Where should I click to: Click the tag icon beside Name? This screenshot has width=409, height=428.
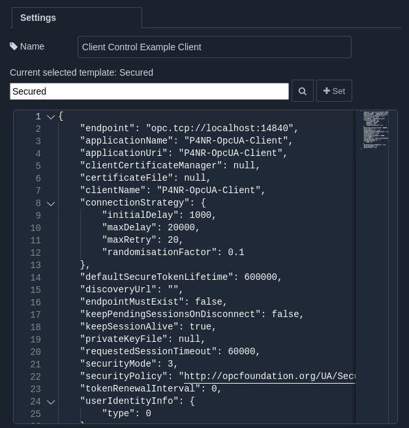[14, 47]
